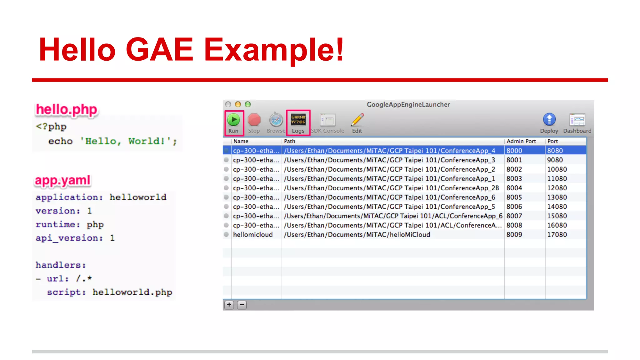This screenshot has height=360, width=640.
Task: Click port 13080 cell
Action: (557, 197)
